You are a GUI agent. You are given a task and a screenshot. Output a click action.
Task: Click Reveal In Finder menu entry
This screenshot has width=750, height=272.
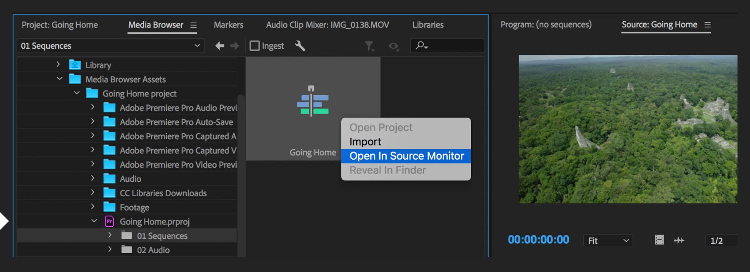pyautogui.click(x=406, y=170)
